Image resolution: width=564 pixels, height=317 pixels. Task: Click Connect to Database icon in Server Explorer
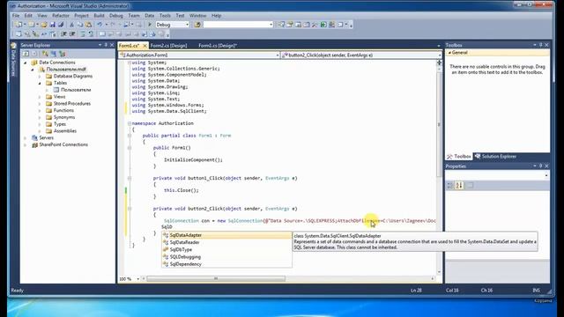click(45, 54)
